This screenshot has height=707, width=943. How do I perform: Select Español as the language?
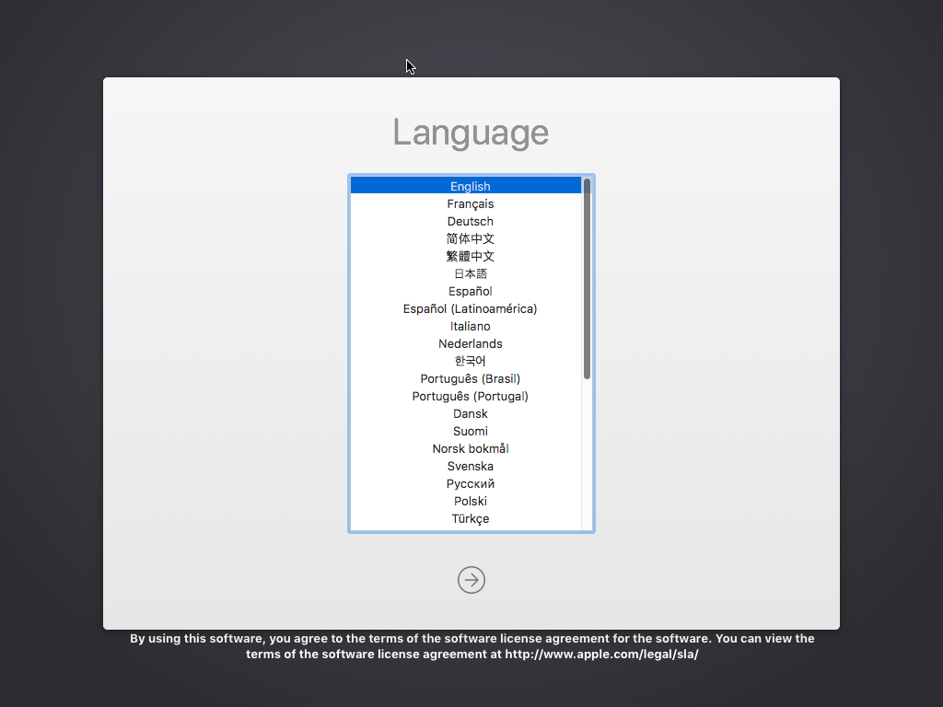[470, 291]
